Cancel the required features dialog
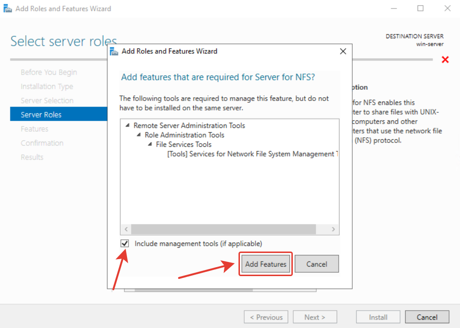 [x=316, y=264]
